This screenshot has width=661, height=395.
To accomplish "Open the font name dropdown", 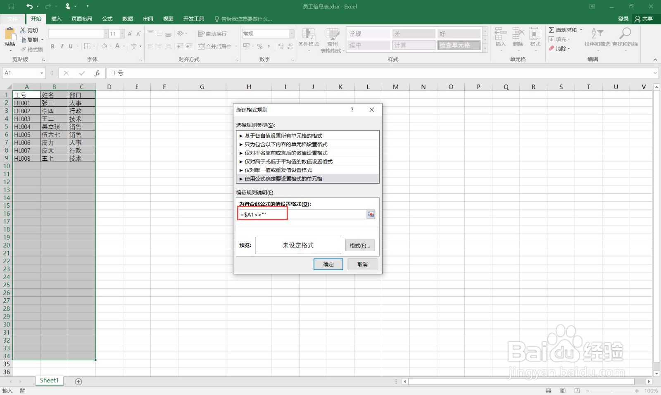I will click(106, 33).
